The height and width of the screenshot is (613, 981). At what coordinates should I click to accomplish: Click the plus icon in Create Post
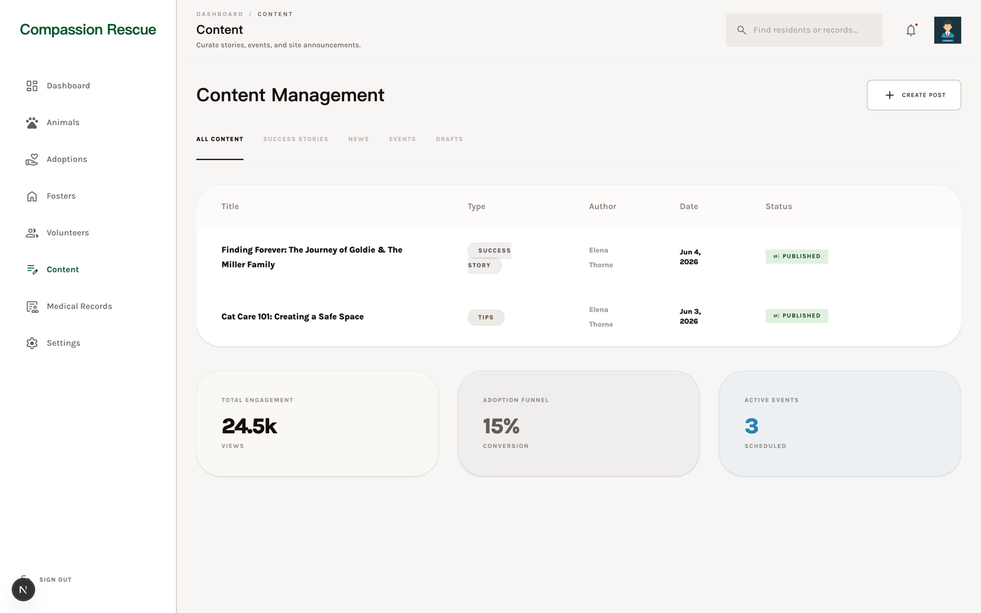(x=890, y=95)
